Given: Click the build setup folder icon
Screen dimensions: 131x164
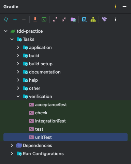Looking at the screenshot, I should pyautogui.click(x=25, y=64).
